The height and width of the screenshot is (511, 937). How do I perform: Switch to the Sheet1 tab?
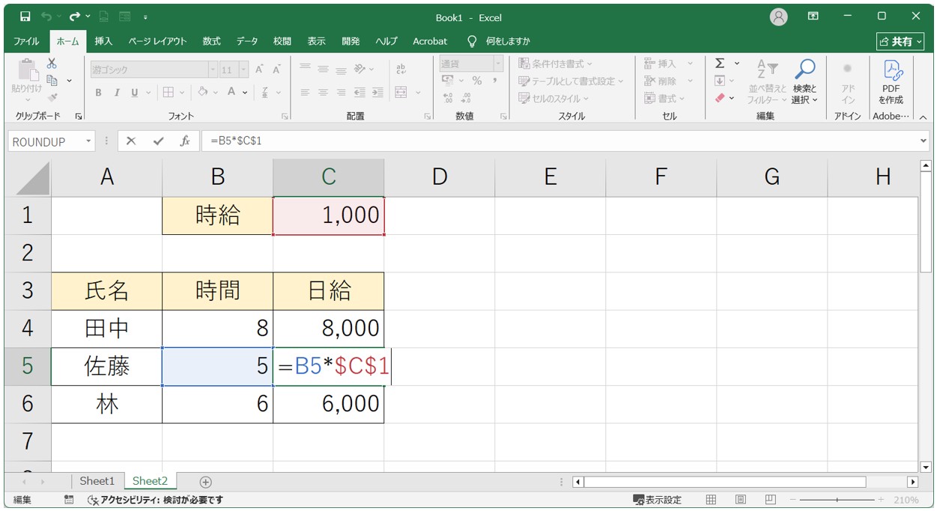click(x=97, y=481)
